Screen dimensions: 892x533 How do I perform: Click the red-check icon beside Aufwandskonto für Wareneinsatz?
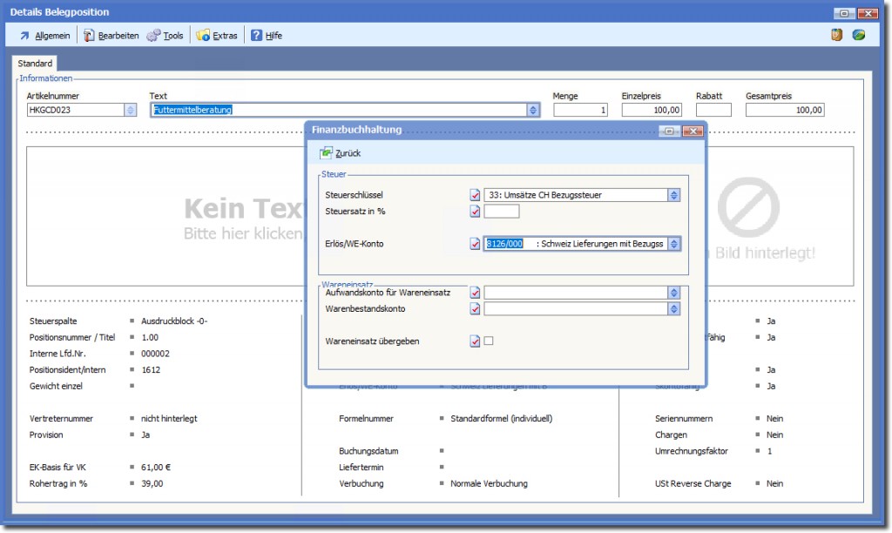[475, 293]
